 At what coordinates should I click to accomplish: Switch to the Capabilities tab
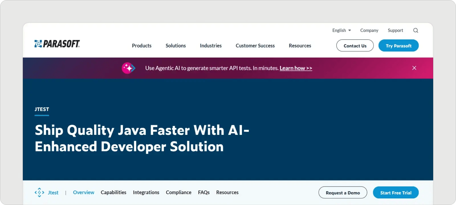point(113,192)
